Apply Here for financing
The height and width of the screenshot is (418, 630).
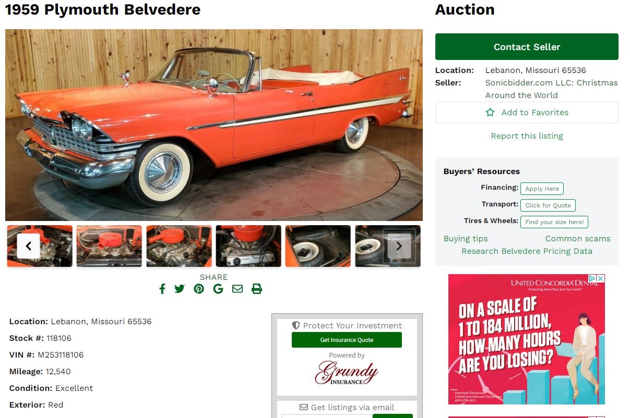coord(542,189)
